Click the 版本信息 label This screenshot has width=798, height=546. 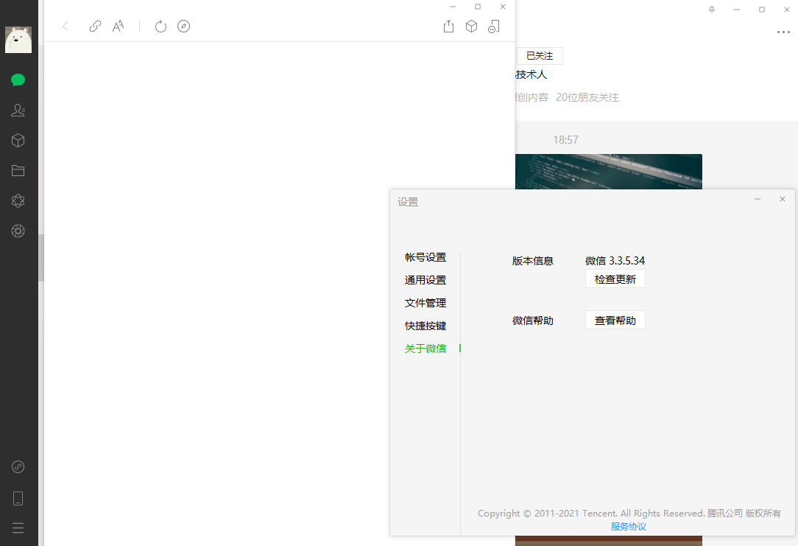[533, 261]
